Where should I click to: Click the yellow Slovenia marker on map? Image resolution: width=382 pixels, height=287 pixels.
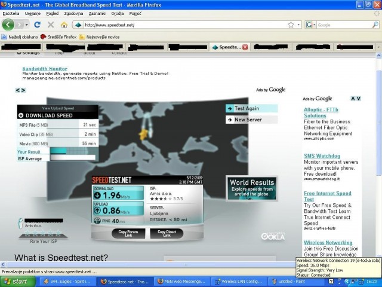pyautogui.click(x=143, y=135)
